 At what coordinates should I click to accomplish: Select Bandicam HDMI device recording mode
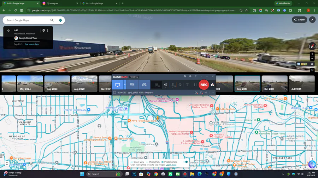(132, 85)
